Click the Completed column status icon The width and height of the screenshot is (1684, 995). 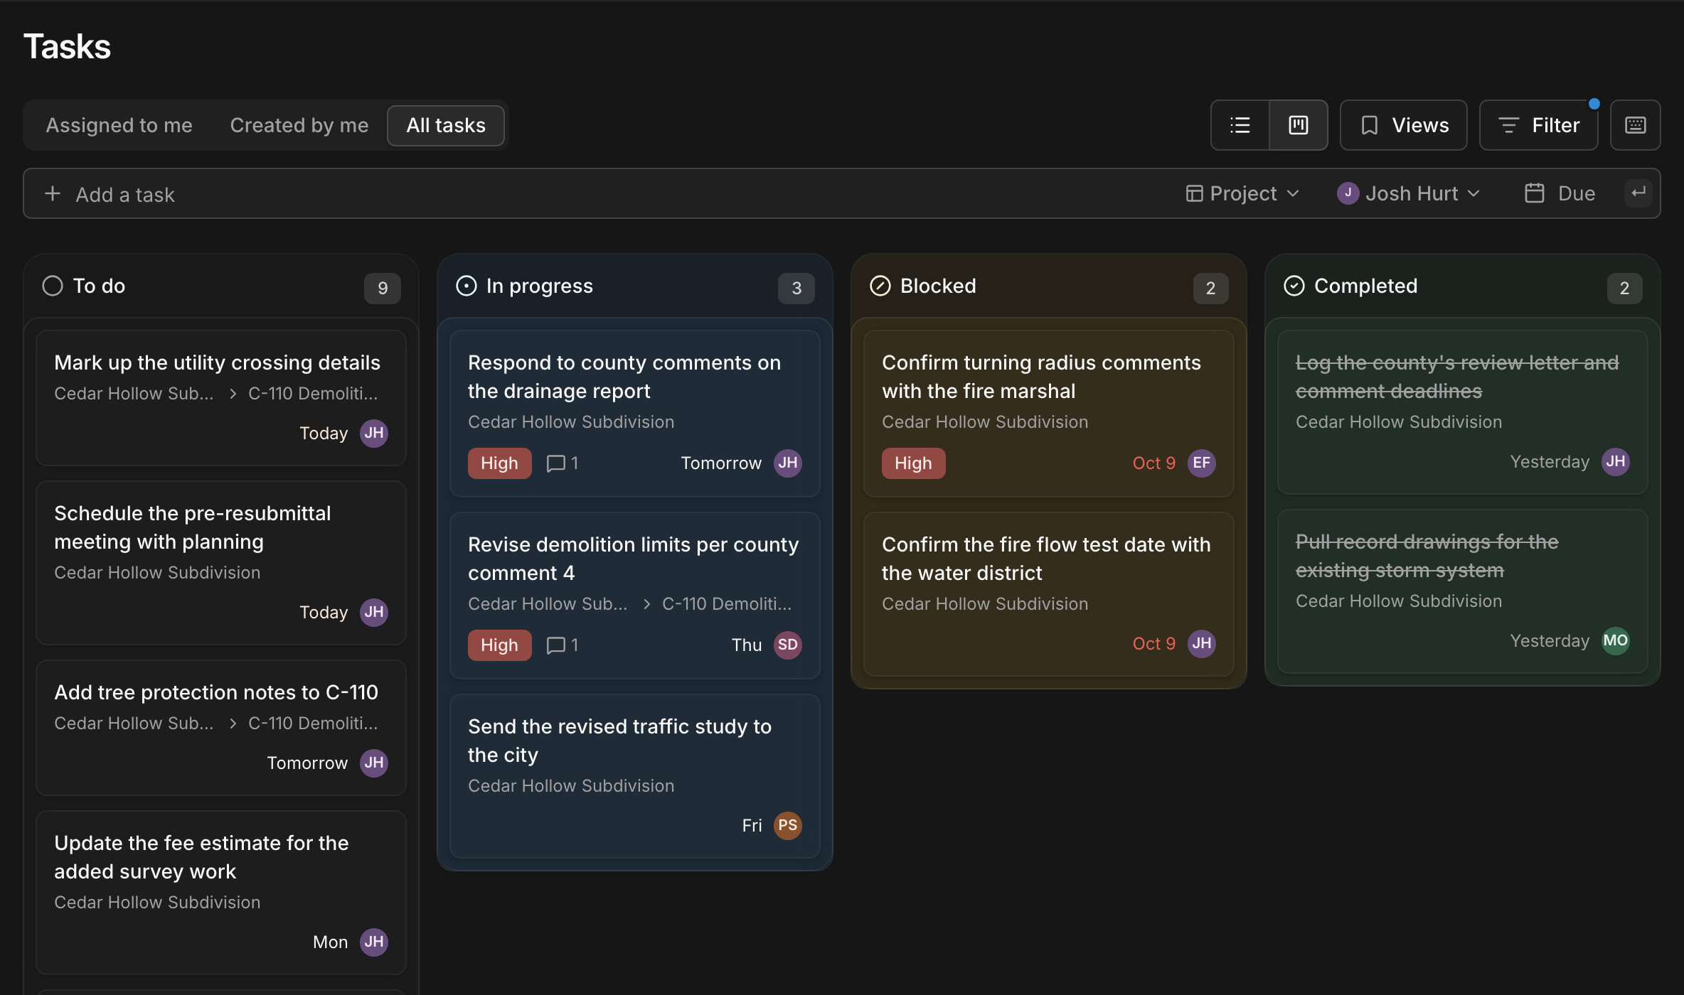pyautogui.click(x=1294, y=286)
